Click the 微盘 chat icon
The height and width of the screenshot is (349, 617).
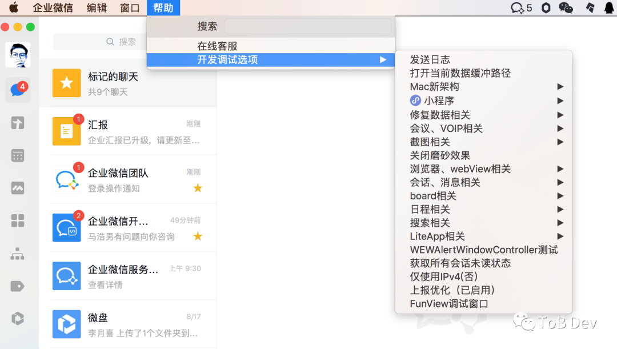tap(66, 324)
